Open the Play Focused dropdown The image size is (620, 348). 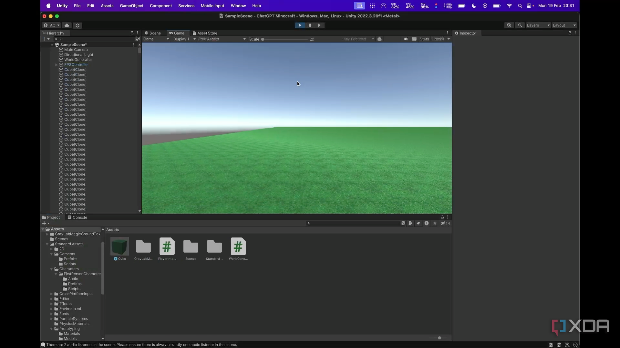coord(358,39)
